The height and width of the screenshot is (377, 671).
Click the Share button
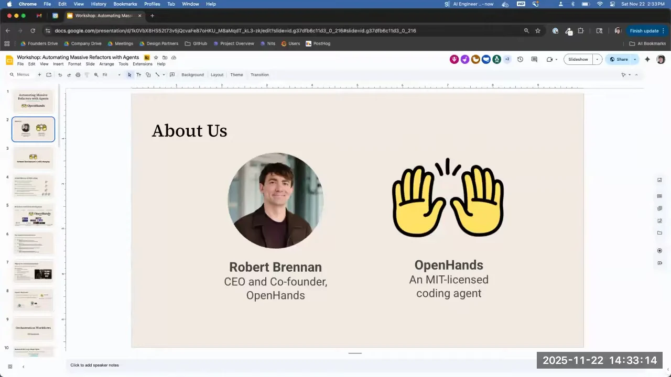click(x=619, y=60)
